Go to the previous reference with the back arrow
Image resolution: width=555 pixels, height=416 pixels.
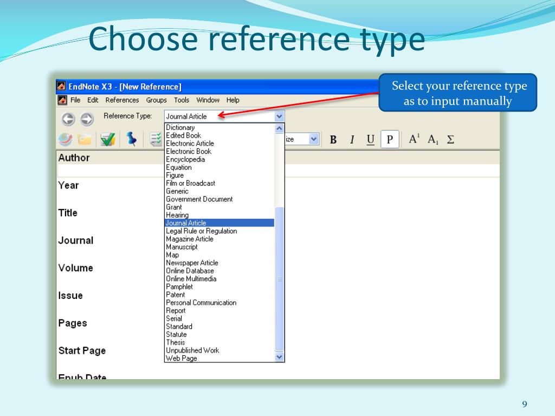(68, 119)
